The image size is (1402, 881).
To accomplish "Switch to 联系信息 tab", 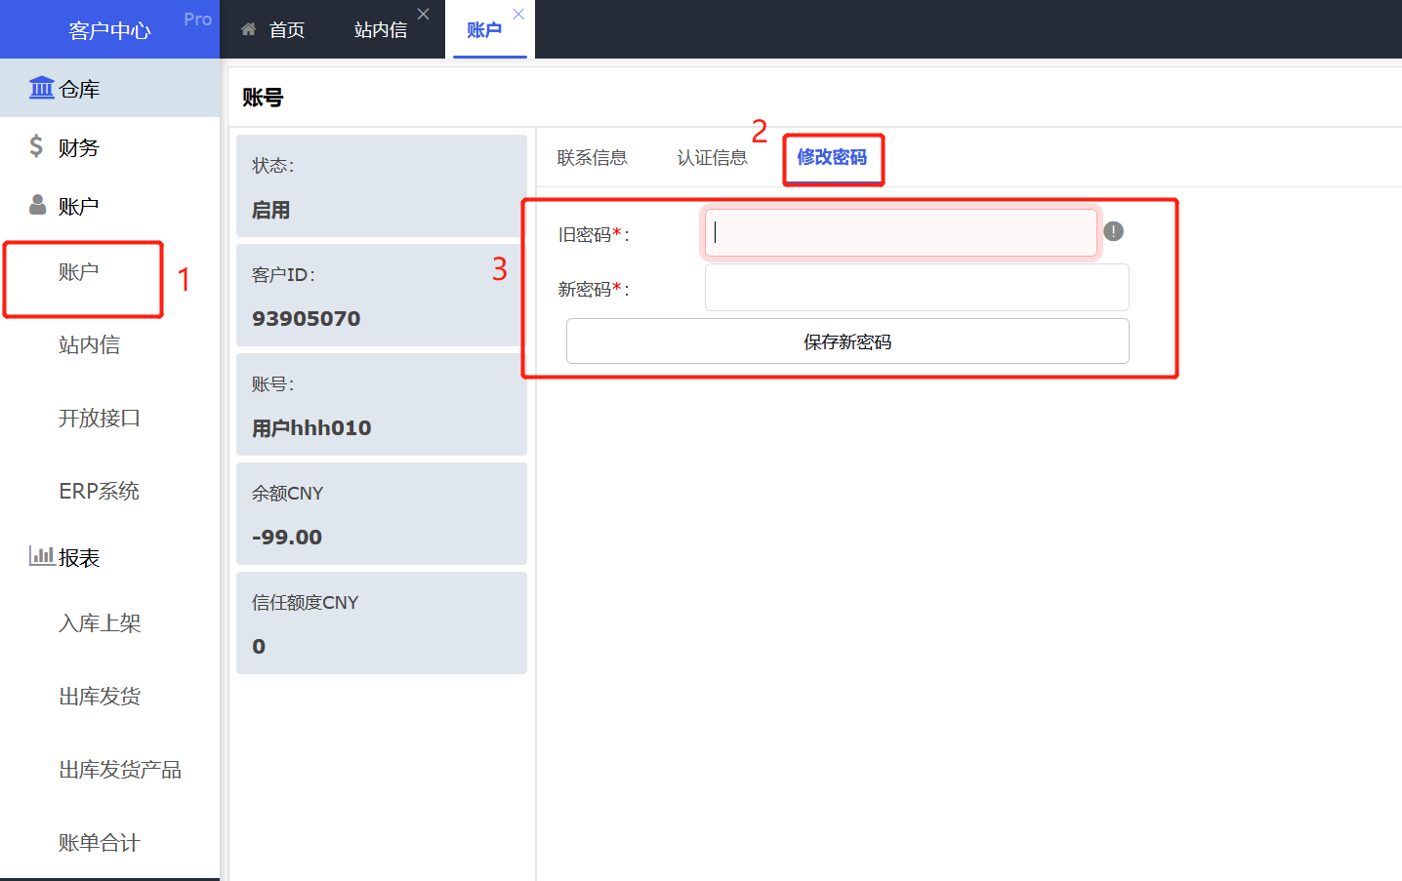I will click(592, 157).
